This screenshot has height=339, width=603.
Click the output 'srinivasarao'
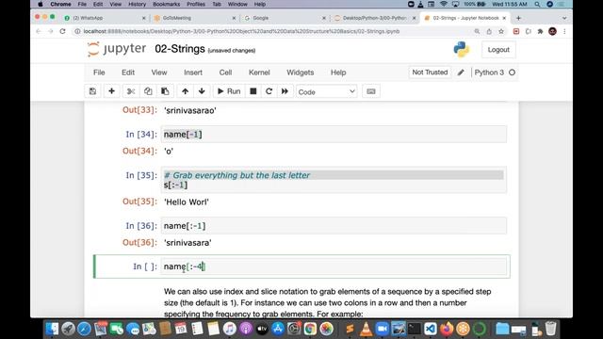(x=190, y=110)
